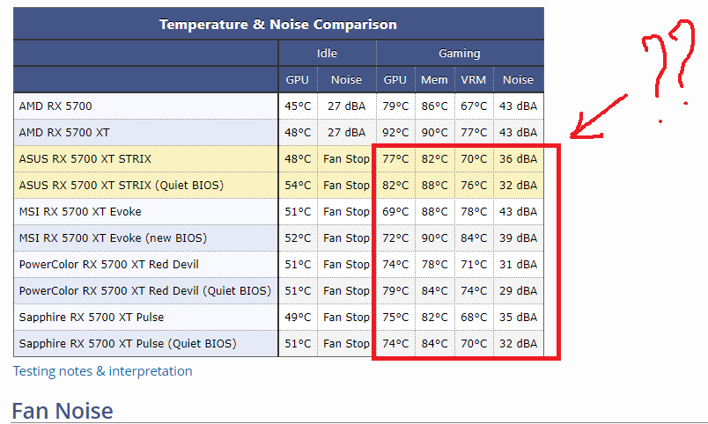Select the Idle column group header
Image resolution: width=708 pixels, height=424 pixels.
pyautogui.click(x=327, y=54)
